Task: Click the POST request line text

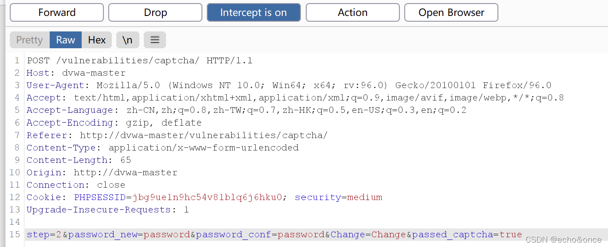Action: [x=140, y=61]
